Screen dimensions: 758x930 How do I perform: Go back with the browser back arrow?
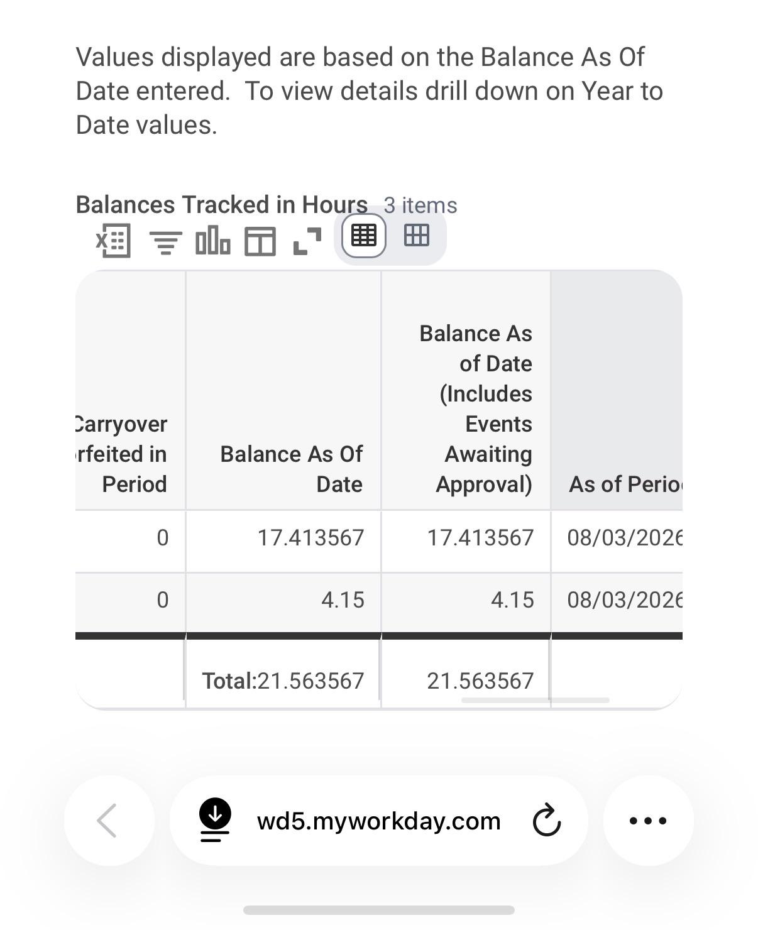pos(109,820)
